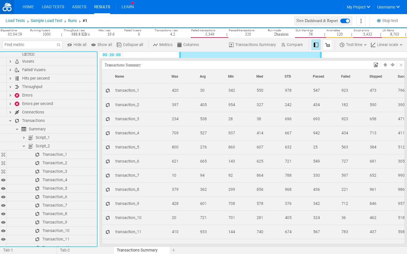Hide Transaction_4 using its eye icon
The width and height of the screenshot is (407, 254).
click(x=3, y=180)
